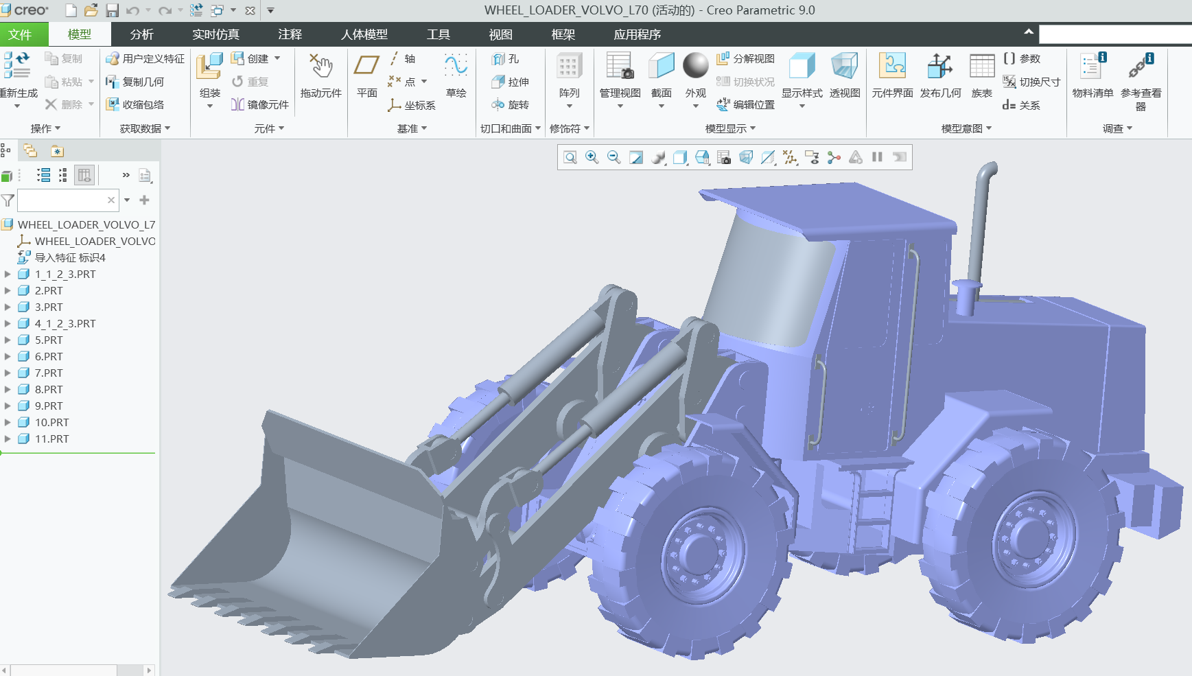Click the 发布几何 publish geometry icon

click(940, 67)
